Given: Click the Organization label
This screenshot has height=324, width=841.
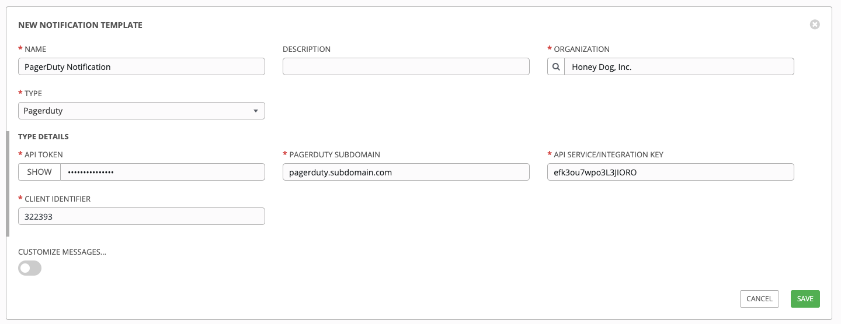Looking at the screenshot, I should tap(582, 49).
